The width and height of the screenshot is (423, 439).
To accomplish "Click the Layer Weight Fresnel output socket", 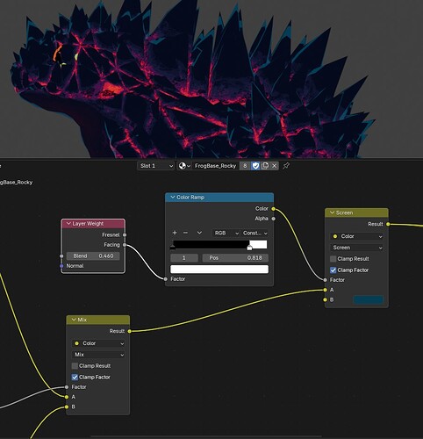I will [125, 234].
